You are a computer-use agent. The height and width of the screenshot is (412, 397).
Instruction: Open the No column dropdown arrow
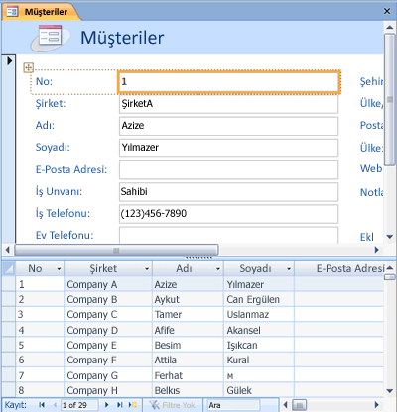59,269
